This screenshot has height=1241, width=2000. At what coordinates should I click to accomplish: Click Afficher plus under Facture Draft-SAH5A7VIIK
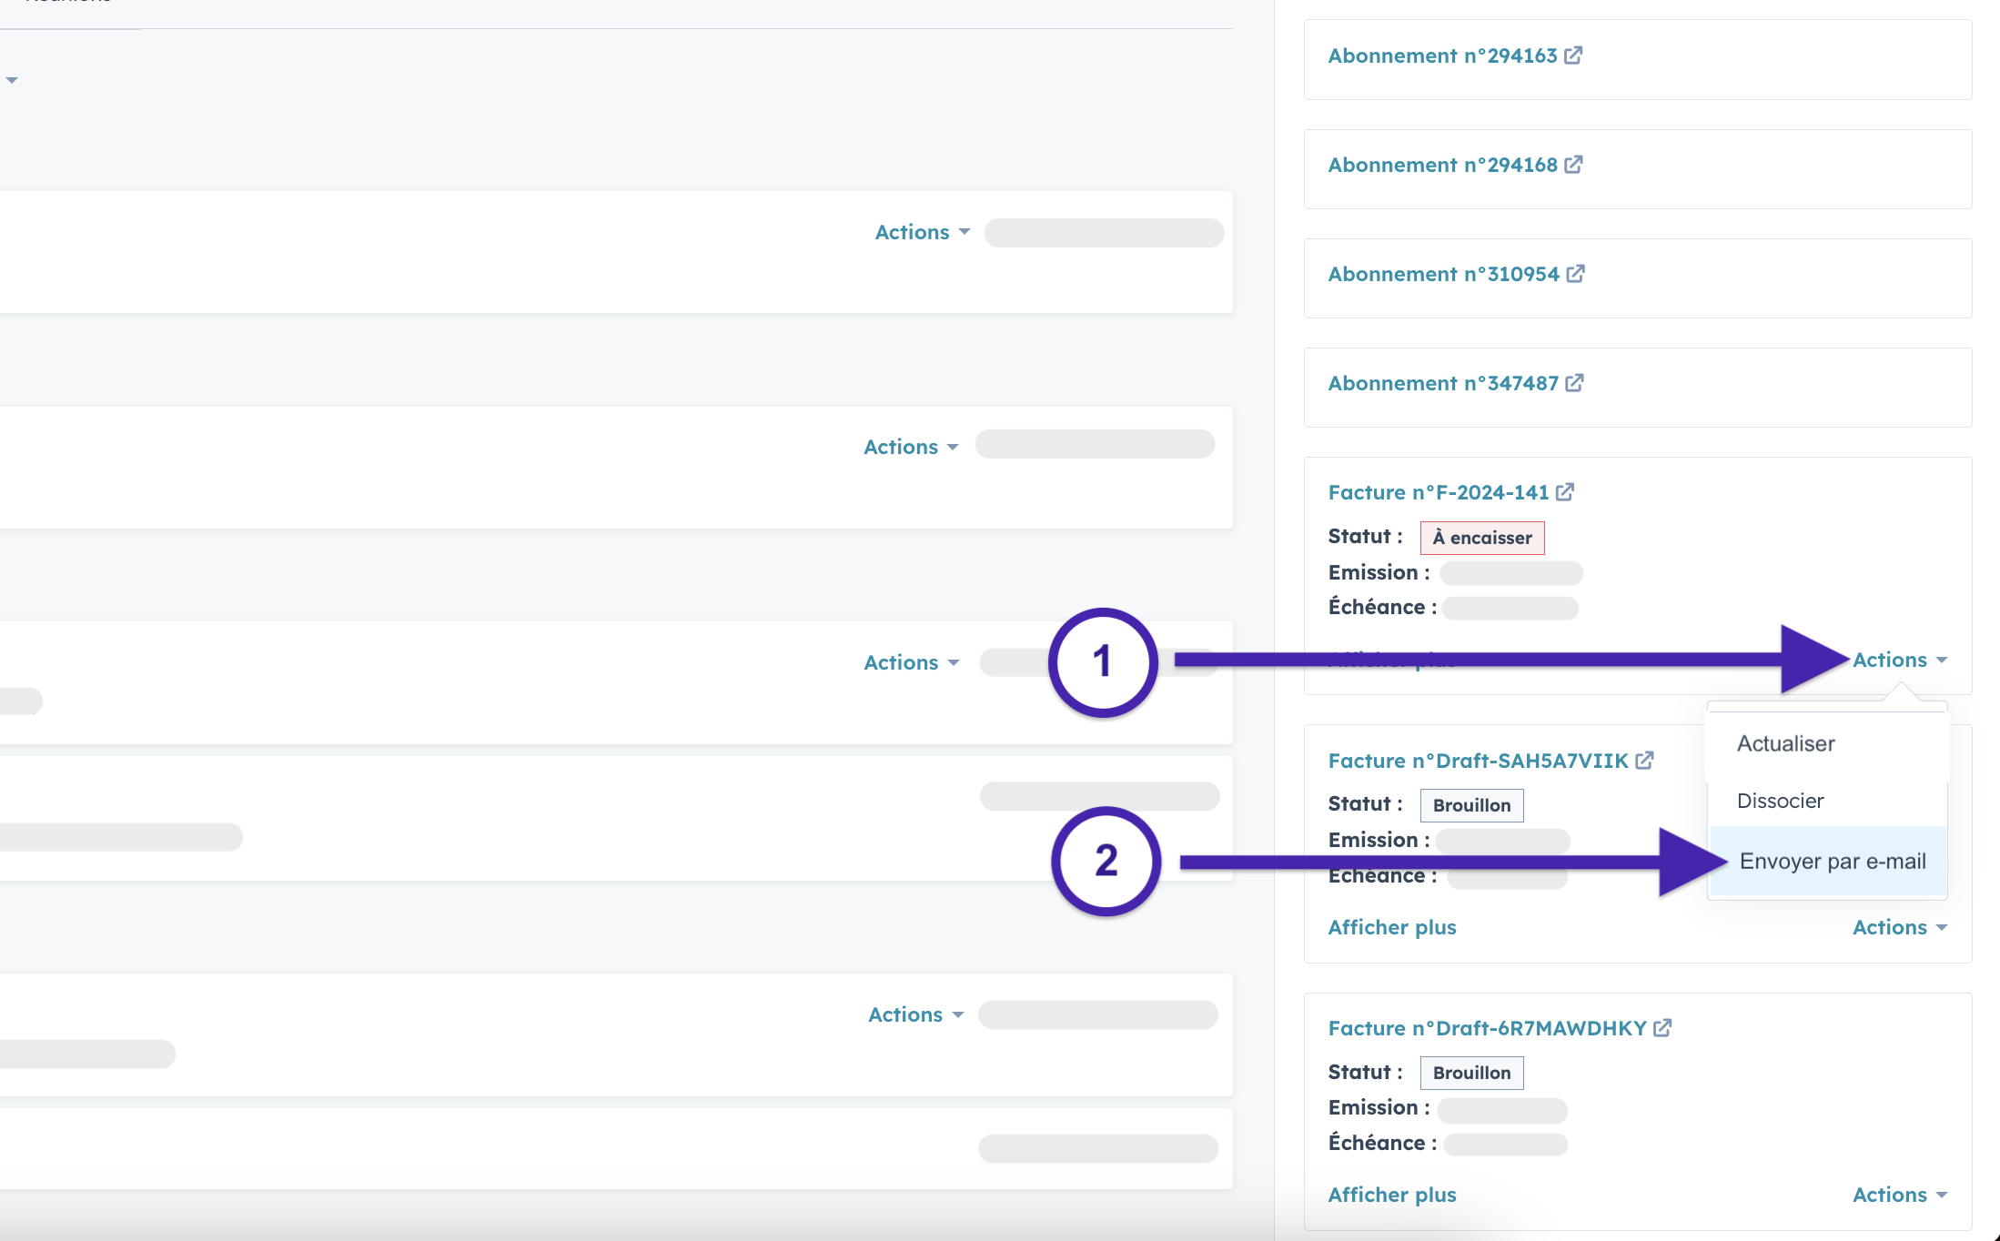coord(1392,928)
